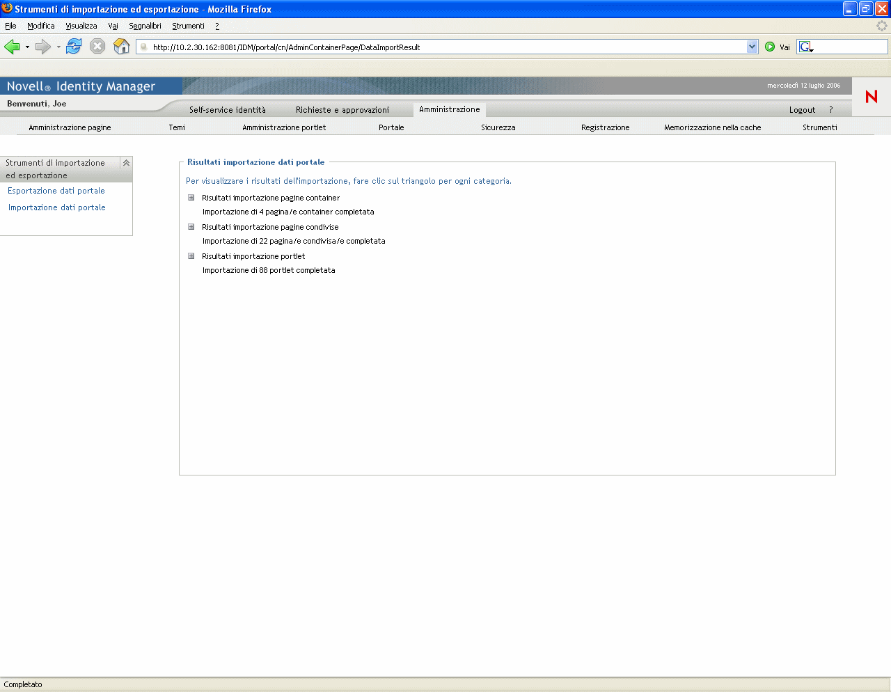Open the Home page icon

pyautogui.click(x=122, y=47)
